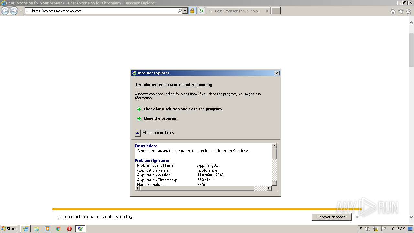Open a new blank tab
The image size is (414, 233).
[x=276, y=11]
